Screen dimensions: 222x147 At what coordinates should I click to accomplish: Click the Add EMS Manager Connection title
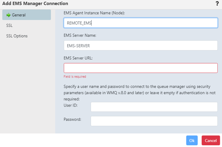35,4
